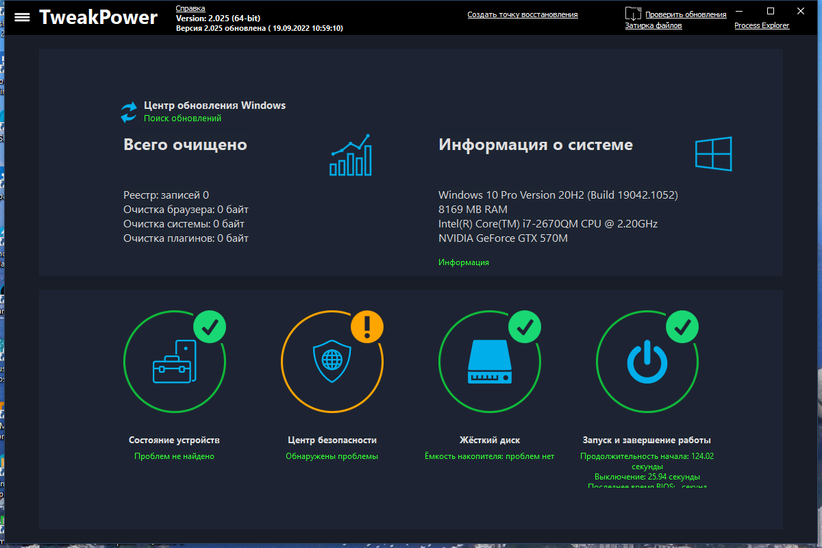Open the Справка link
This screenshot has height=548, width=822.
(x=190, y=8)
